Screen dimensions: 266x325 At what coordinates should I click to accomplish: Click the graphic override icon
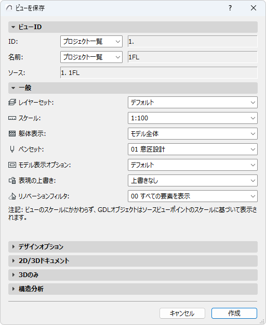click(12, 181)
